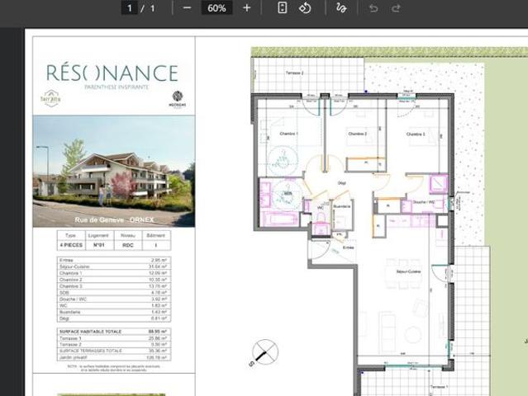Screen dimensions: 528x396
Task: Click the 'RDC' niveau cell
Action: pyautogui.click(x=128, y=245)
